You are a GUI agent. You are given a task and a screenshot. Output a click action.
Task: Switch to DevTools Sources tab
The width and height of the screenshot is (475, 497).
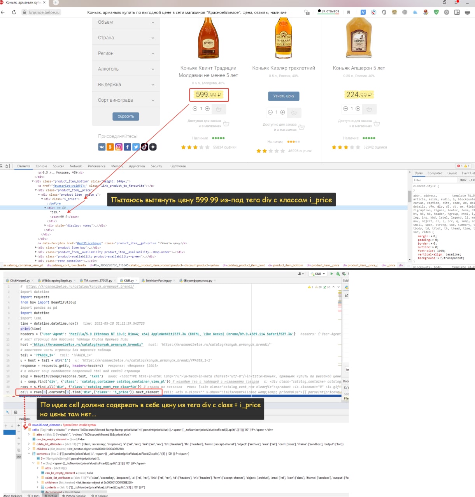pos(58,166)
